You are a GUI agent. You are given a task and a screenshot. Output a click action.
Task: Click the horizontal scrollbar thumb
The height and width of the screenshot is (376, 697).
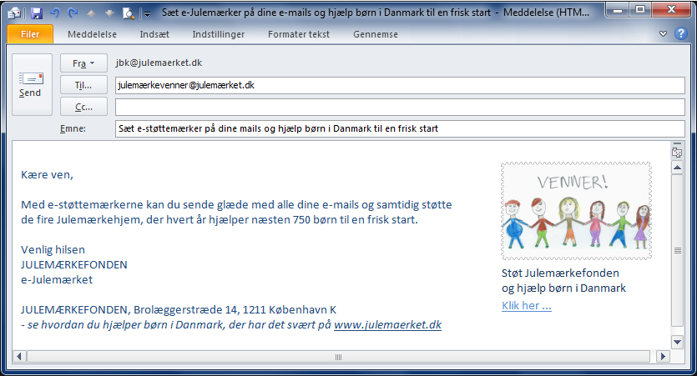(338, 357)
